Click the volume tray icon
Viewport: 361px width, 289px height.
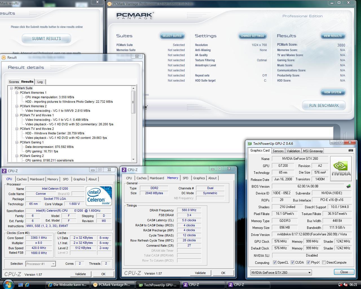click(x=346, y=285)
